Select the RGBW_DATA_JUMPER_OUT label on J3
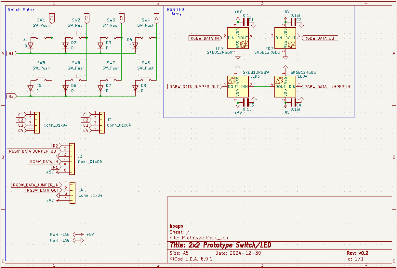The image size is (397, 268). (33, 151)
